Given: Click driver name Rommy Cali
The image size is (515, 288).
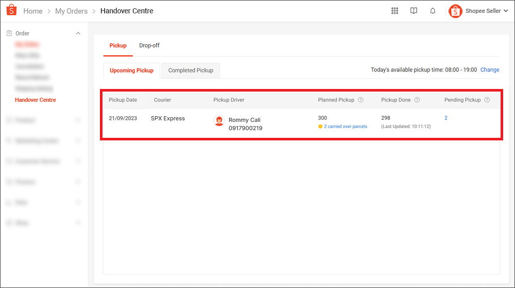Looking at the screenshot, I should 244,120.
